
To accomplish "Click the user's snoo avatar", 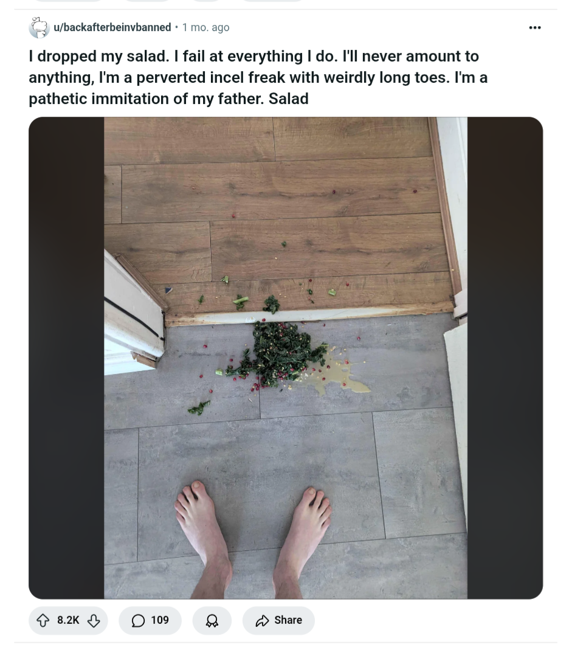I will [39, 27].
